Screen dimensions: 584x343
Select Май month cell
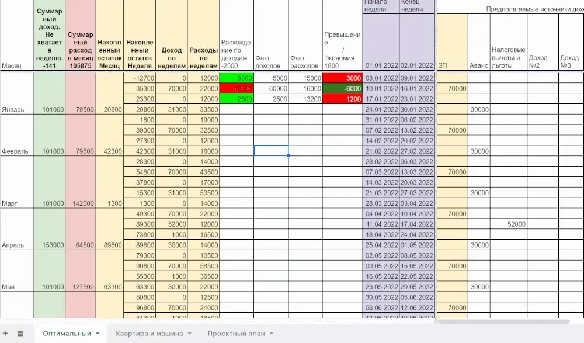point(17,271)
